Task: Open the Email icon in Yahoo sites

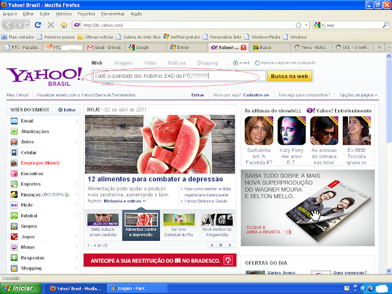Action: (14, 121)
